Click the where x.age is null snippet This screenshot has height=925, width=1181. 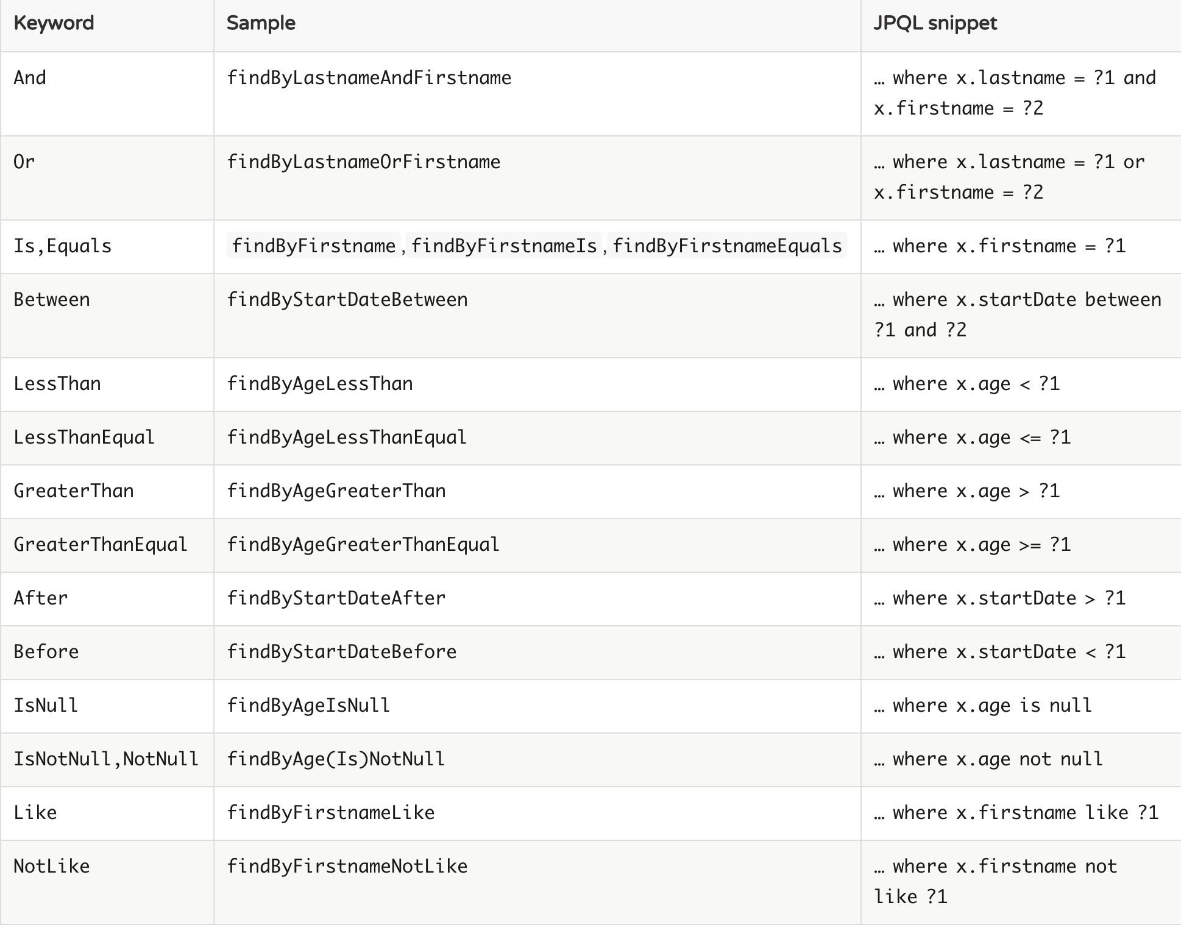point(984,705)
